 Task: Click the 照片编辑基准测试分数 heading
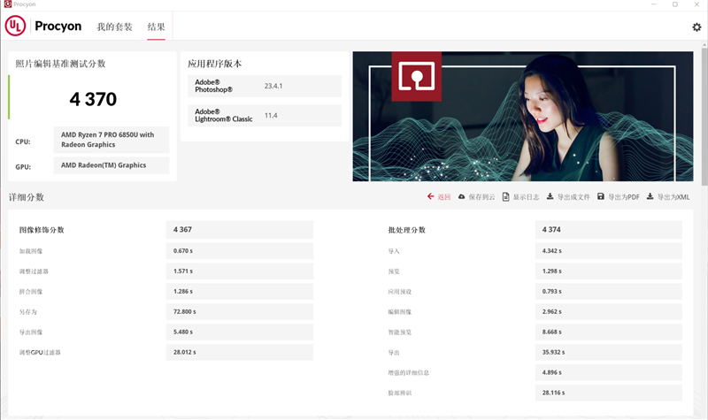[60, 64]
